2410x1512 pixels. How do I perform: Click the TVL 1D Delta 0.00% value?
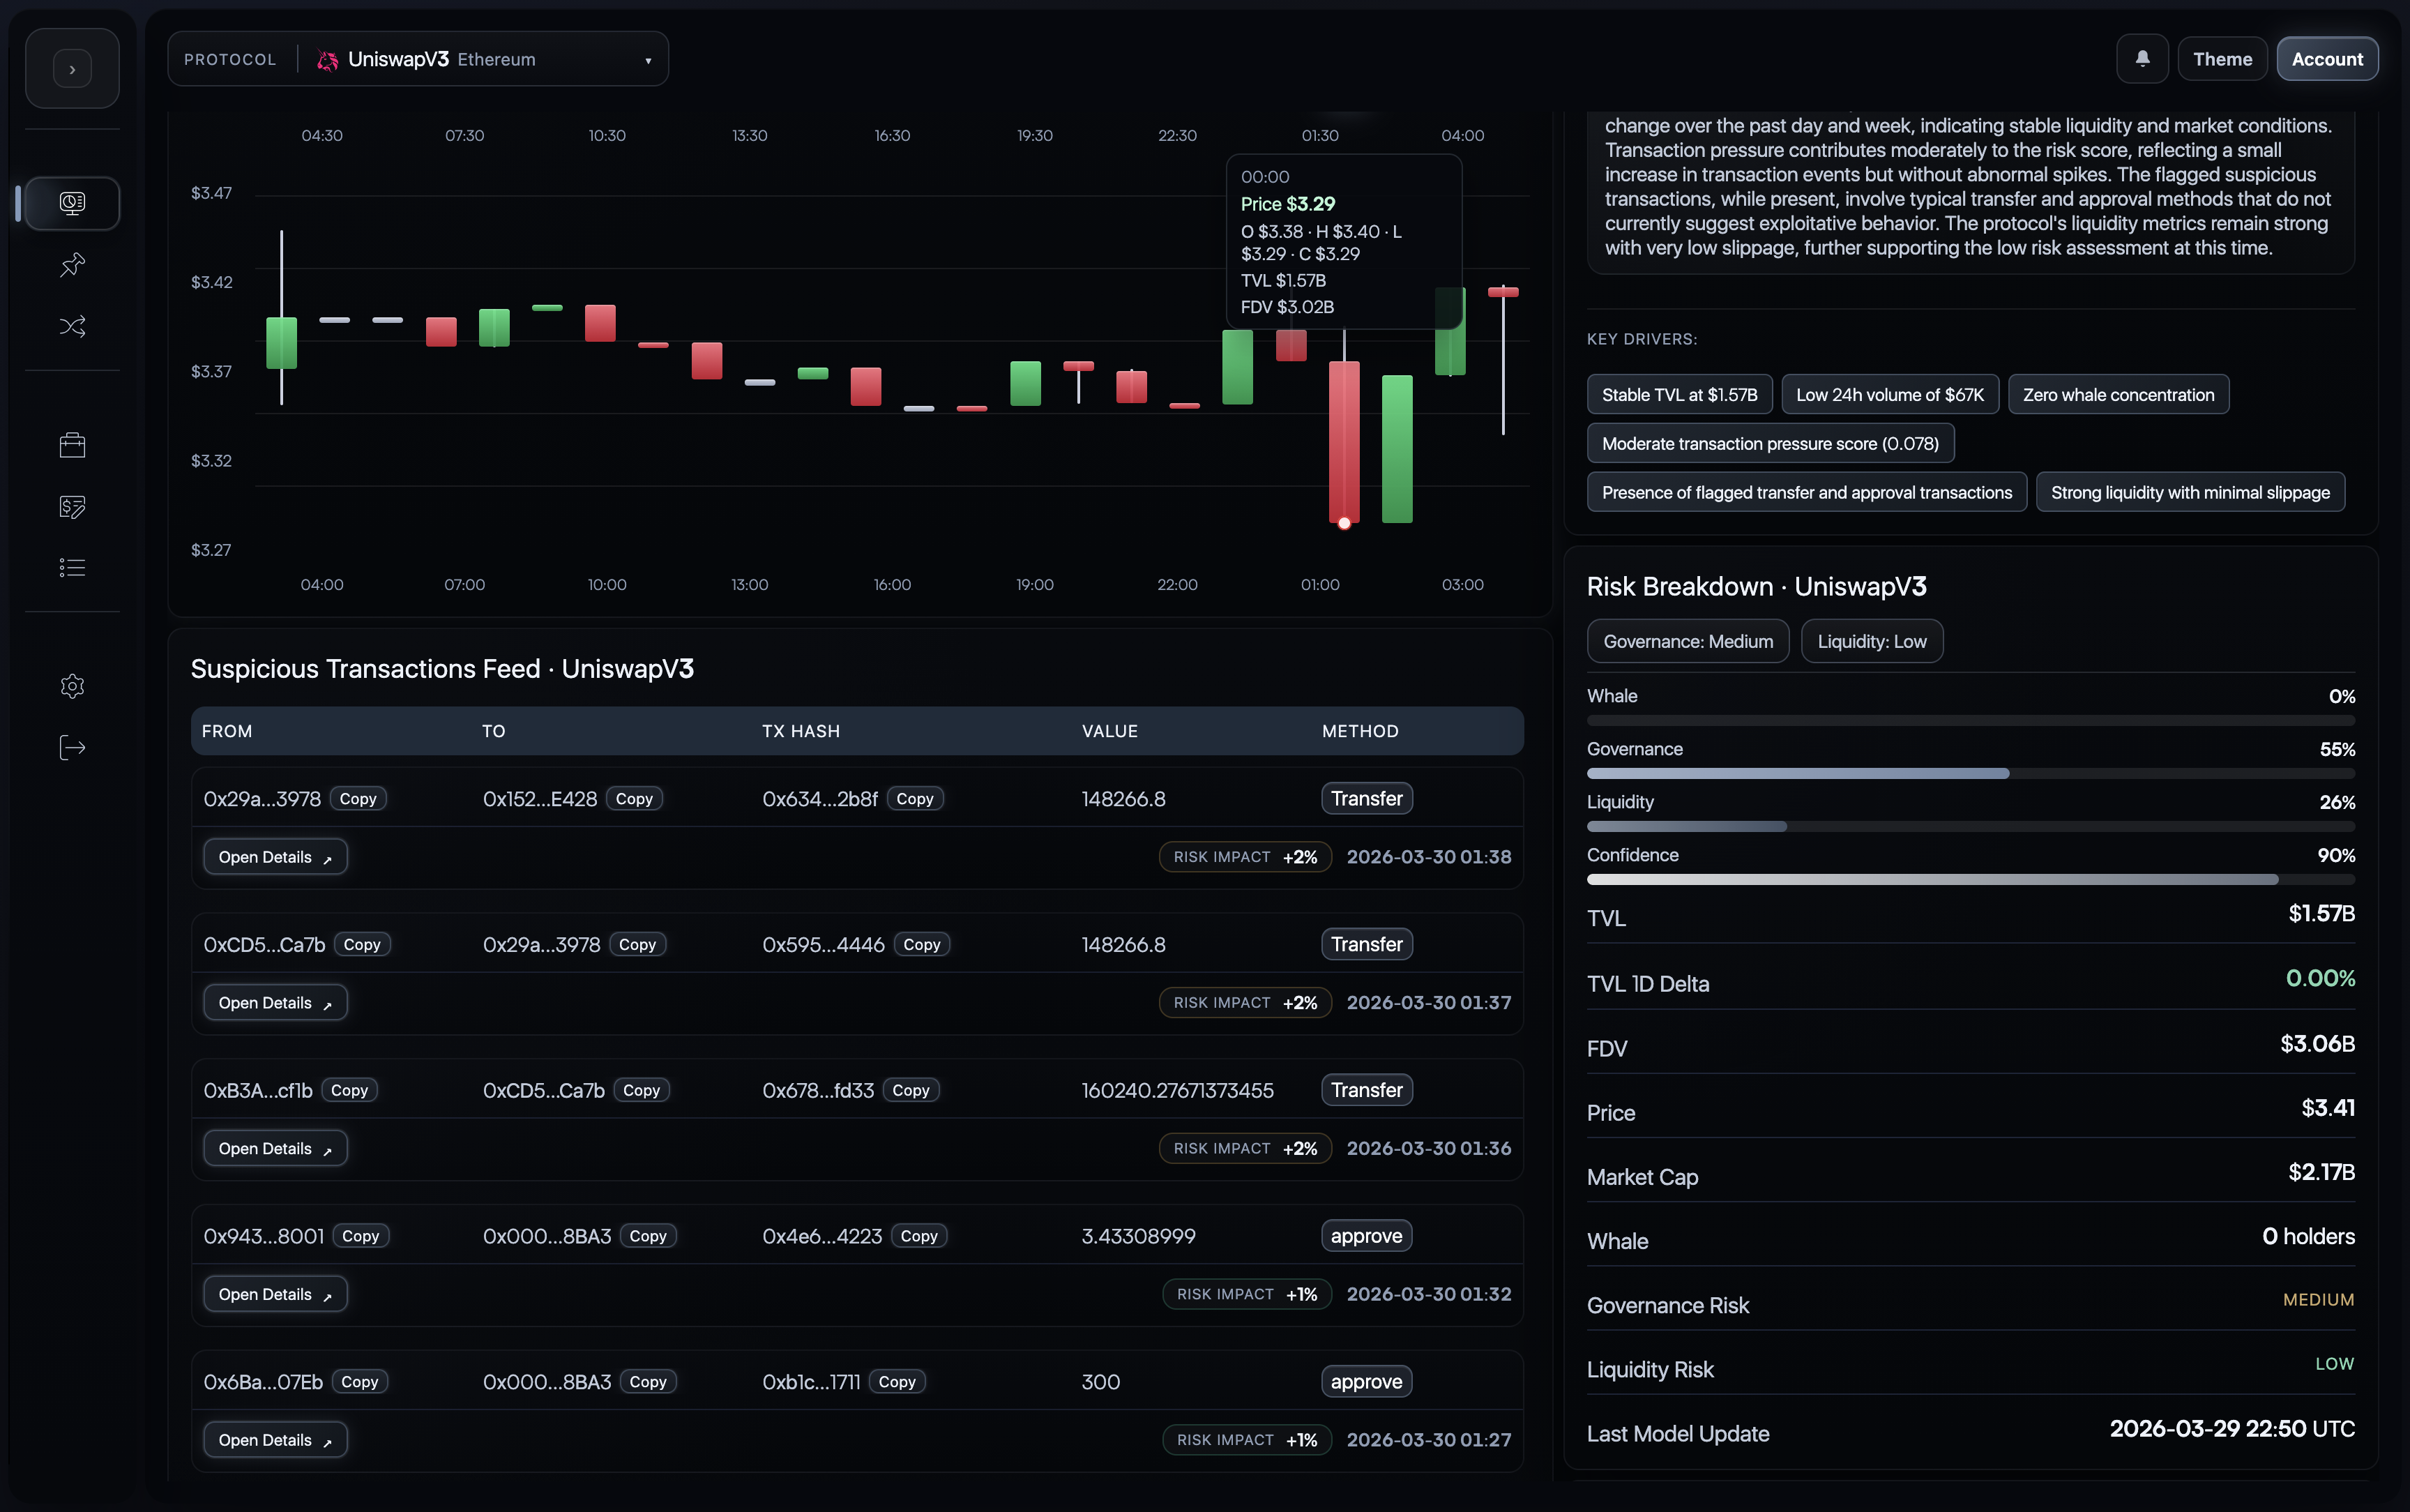pos(2320,979)
